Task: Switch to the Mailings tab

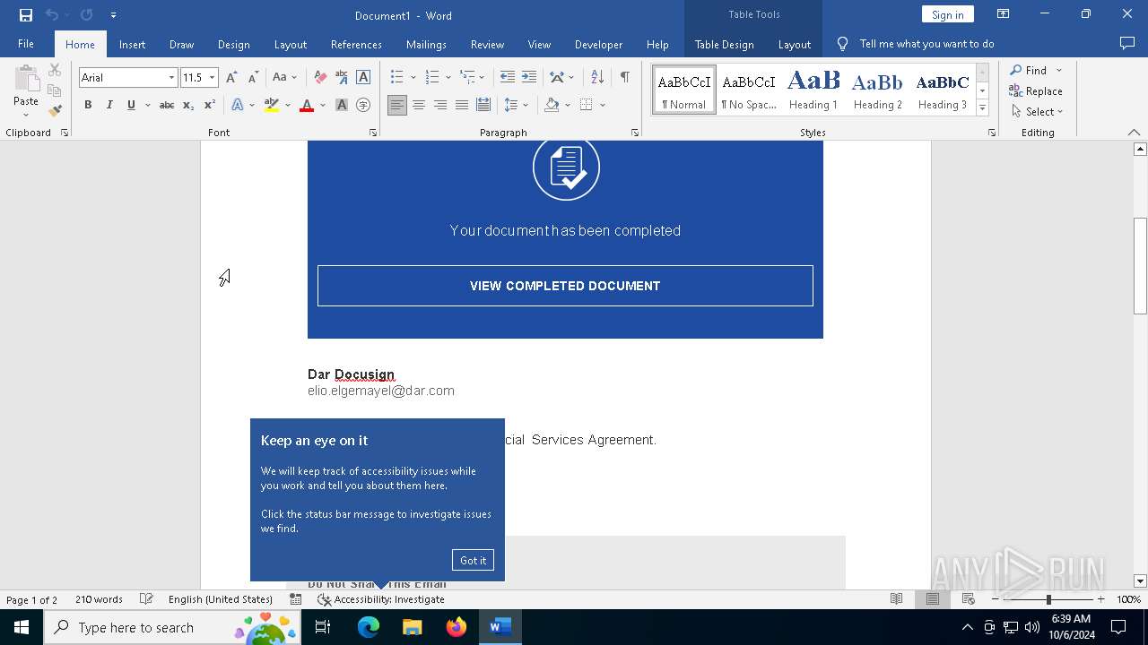Action: (426, 45)
